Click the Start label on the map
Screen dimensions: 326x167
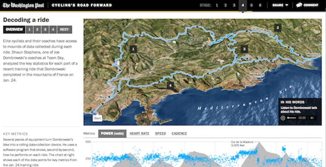click(97, 118)
